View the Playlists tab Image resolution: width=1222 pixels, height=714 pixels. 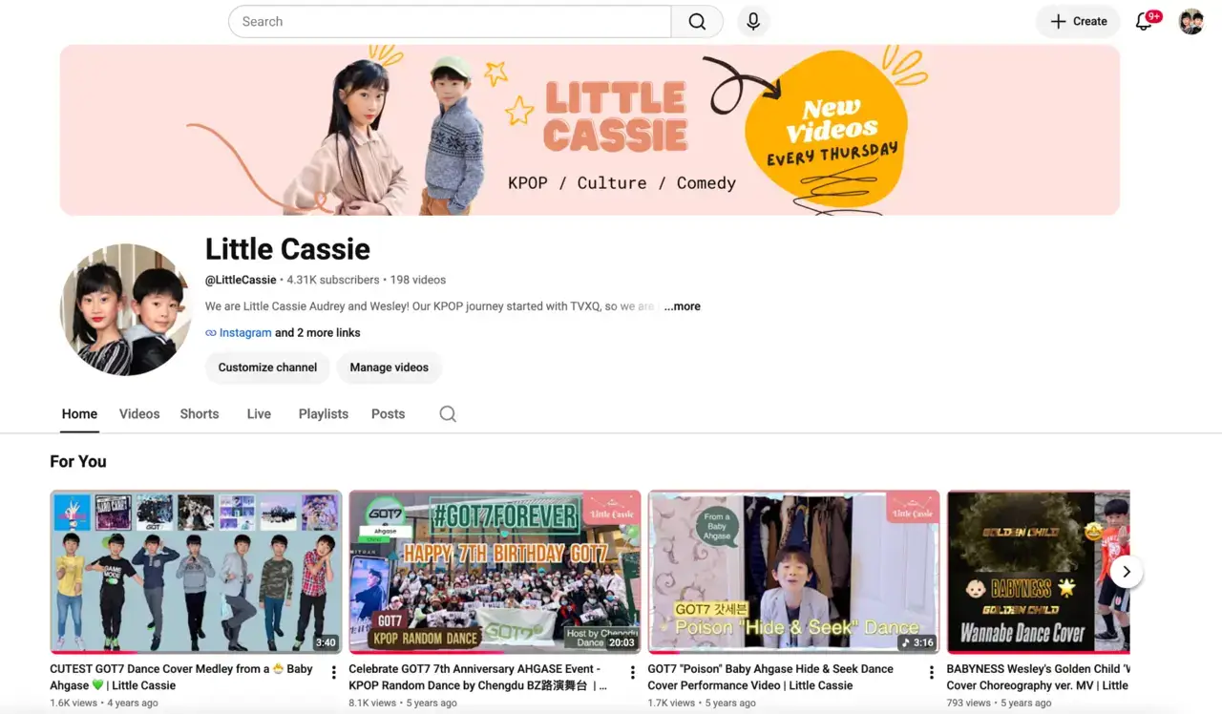(x=324, y=414)
